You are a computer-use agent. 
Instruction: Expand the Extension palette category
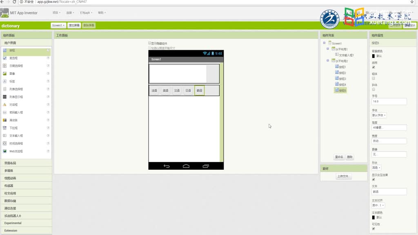pos(26,231)
